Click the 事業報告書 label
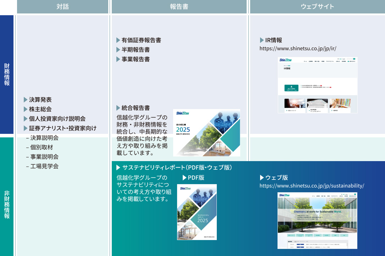 (x=136, y=59)
